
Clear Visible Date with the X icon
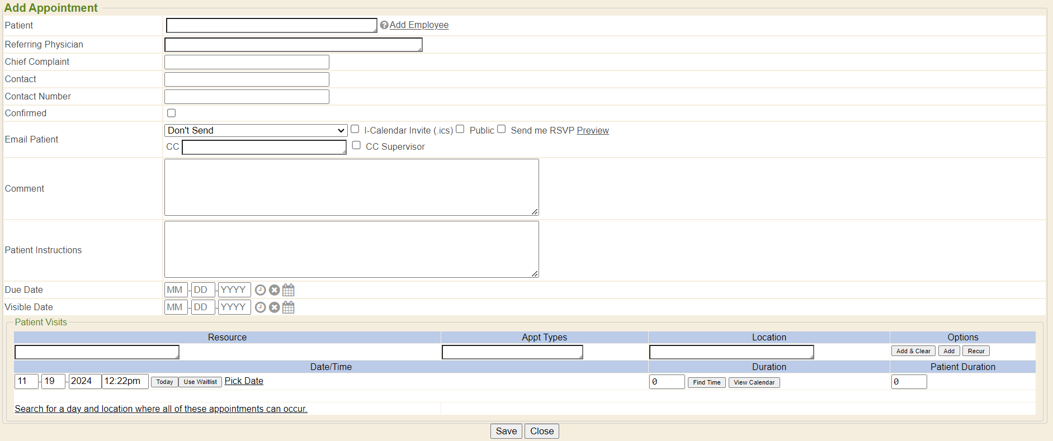274,307
